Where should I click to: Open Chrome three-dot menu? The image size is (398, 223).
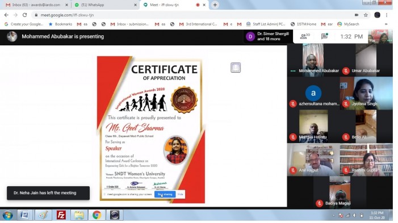point(387,15)
